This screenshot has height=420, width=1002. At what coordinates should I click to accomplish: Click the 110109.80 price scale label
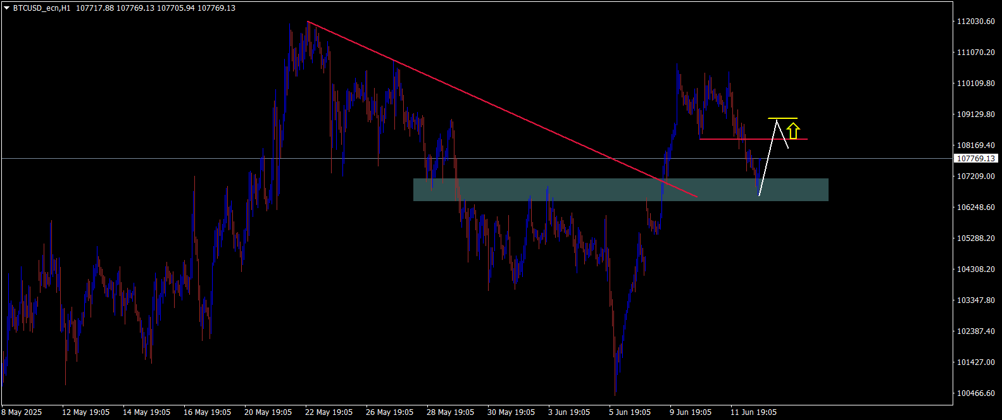[975, 83]
